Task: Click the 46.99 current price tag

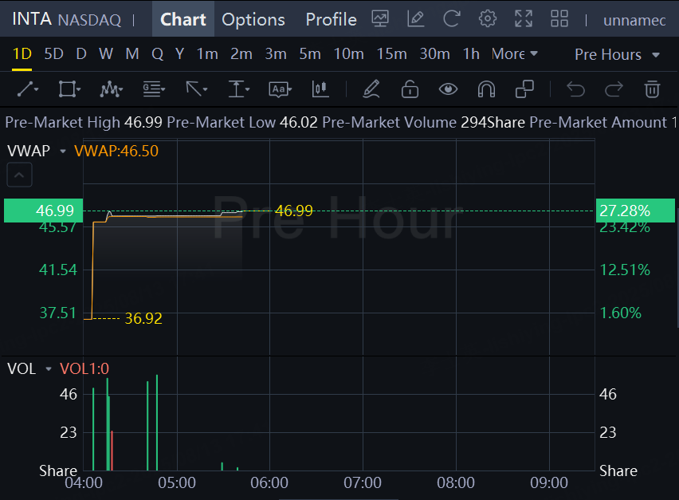Action: pos(43,211)
